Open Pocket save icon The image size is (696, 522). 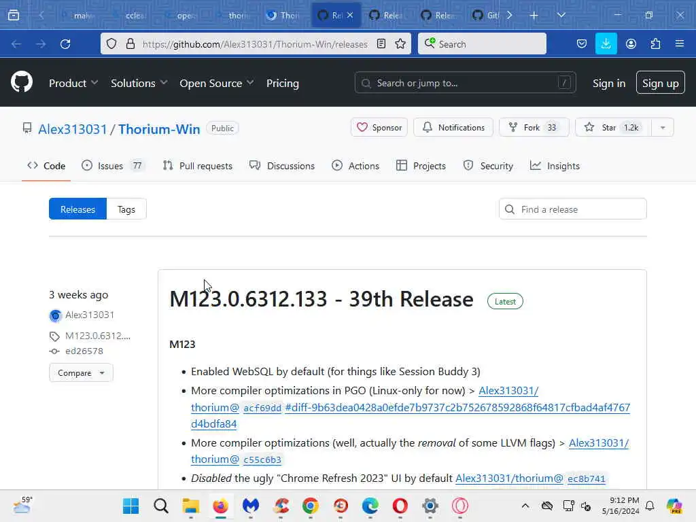582,43
